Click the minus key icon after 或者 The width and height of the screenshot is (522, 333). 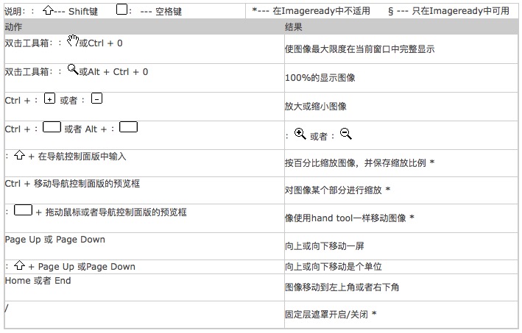pos(96,99)
